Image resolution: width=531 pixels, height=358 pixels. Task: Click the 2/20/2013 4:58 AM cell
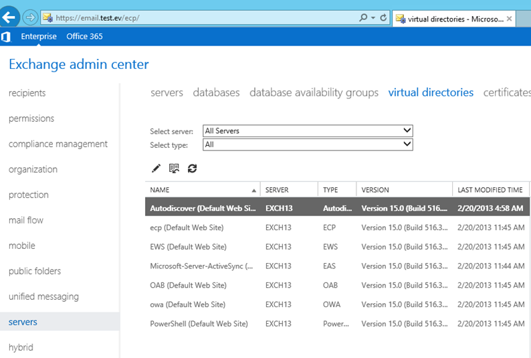tap(490, 208)
